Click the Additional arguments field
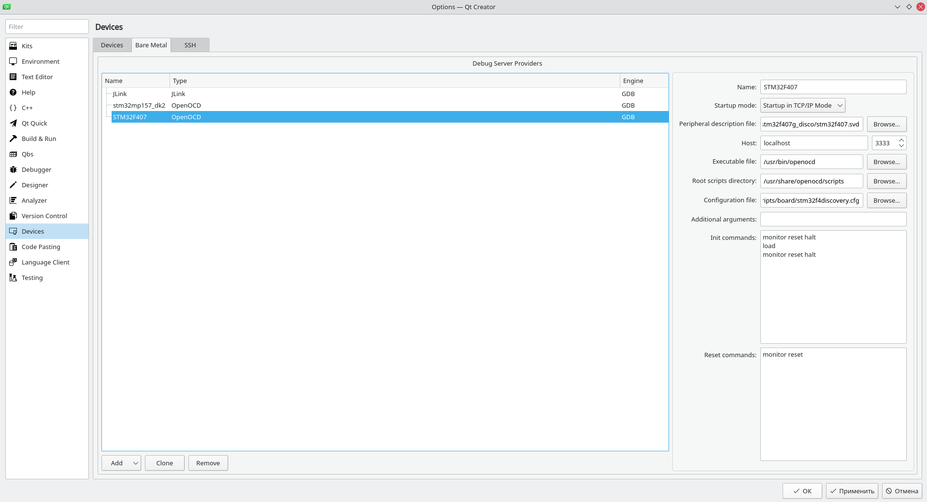927x502 pixels. pos(833,219)
